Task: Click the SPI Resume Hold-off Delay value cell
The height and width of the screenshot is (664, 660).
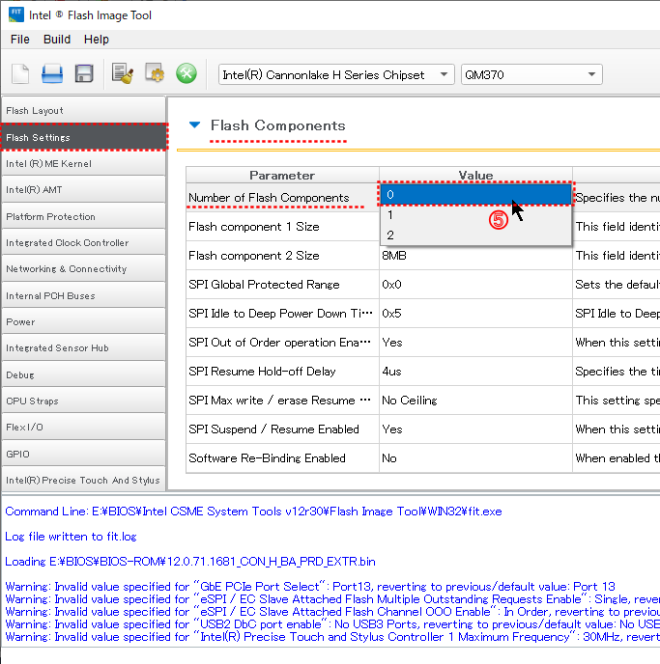Action: pos(474,372)
